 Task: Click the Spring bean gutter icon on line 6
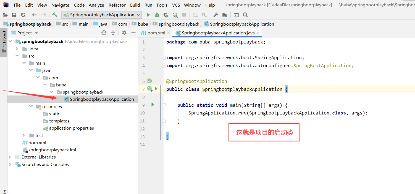(149, 81)
